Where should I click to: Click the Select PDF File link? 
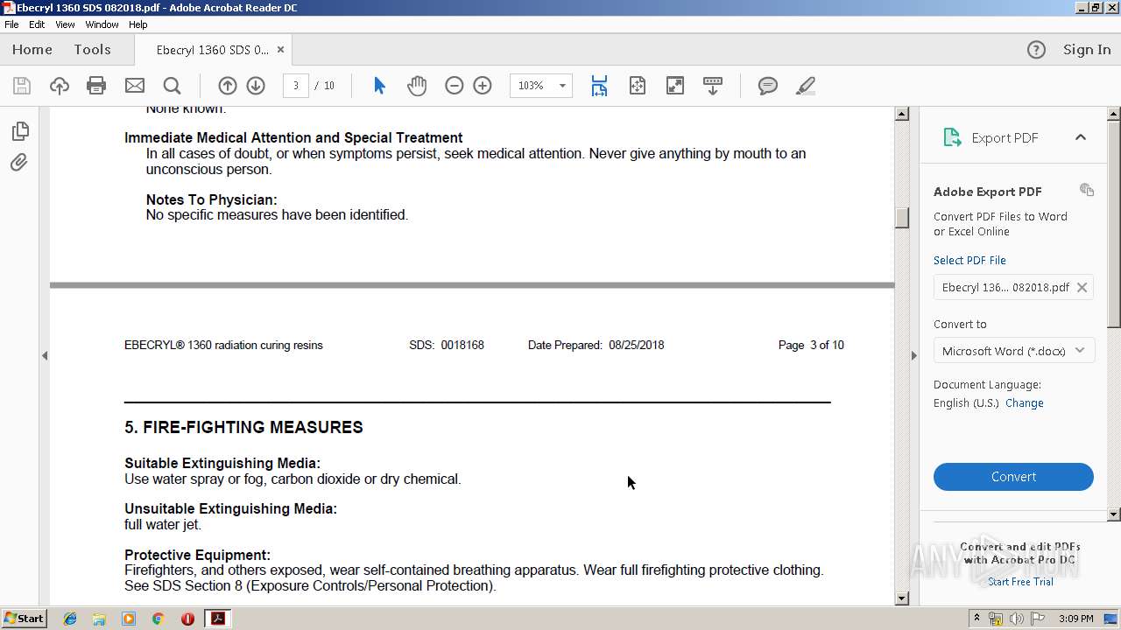tap(969, 260)
